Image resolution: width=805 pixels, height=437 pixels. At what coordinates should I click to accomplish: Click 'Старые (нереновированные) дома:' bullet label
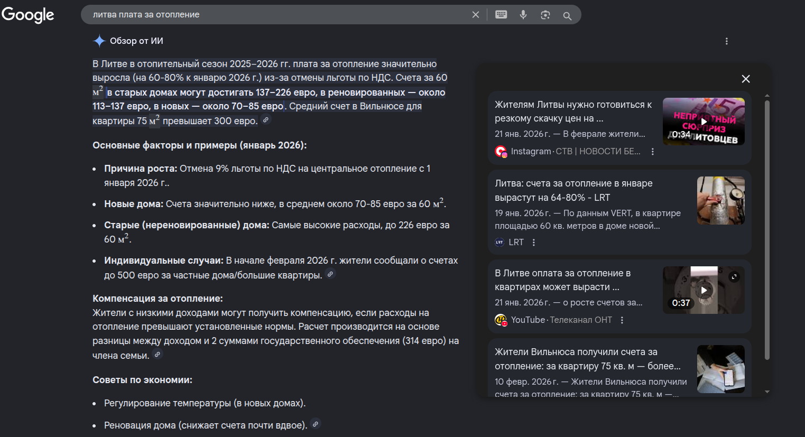click(187, 225)
